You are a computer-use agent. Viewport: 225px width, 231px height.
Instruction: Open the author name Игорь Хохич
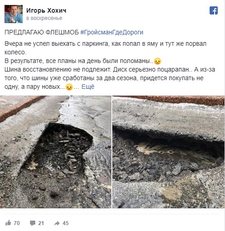pos(46,10)
